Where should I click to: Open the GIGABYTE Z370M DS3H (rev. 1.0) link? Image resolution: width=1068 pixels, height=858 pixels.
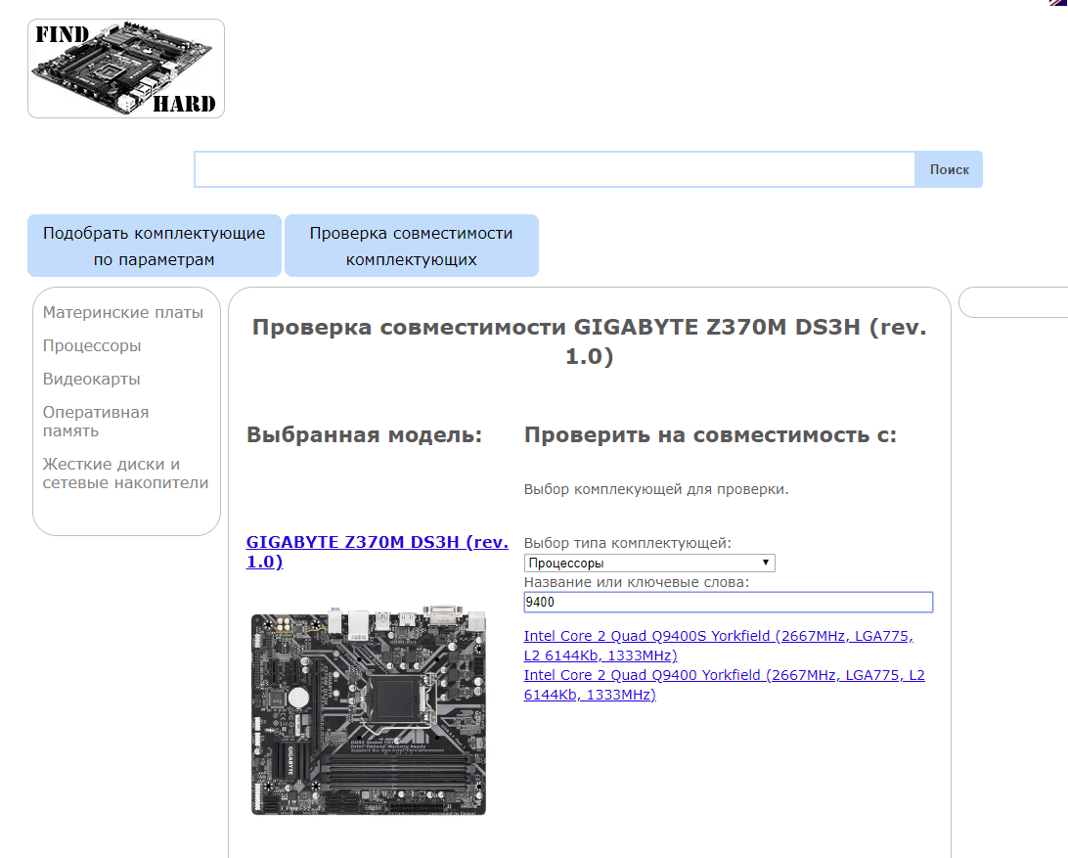point(378,552)
